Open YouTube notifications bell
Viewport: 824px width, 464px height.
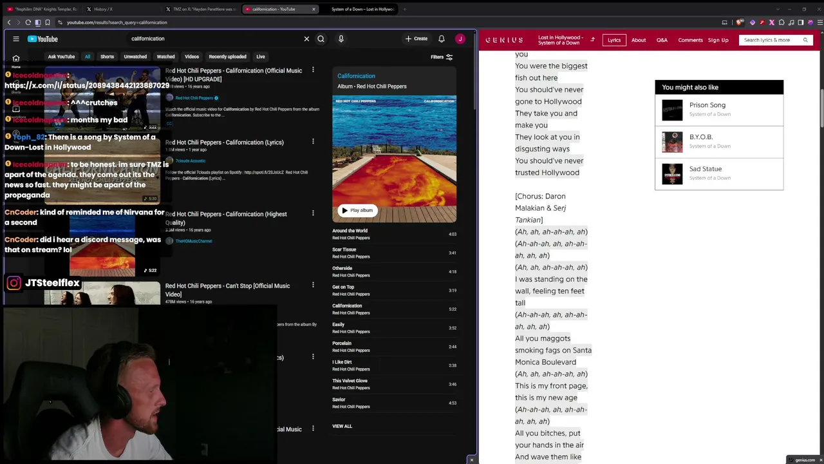click(x=442, y=39)
